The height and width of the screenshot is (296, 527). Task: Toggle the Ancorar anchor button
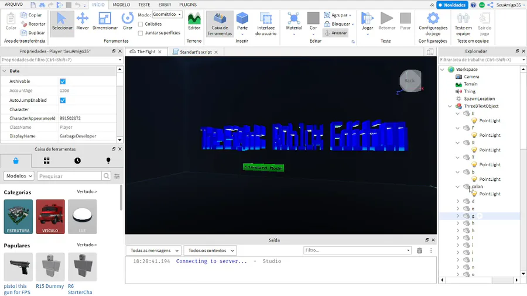(x=336, y=33)
